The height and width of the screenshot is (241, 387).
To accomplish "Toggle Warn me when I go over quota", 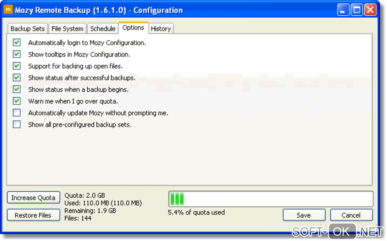I will pyautogui.click(x=17, y=101).
